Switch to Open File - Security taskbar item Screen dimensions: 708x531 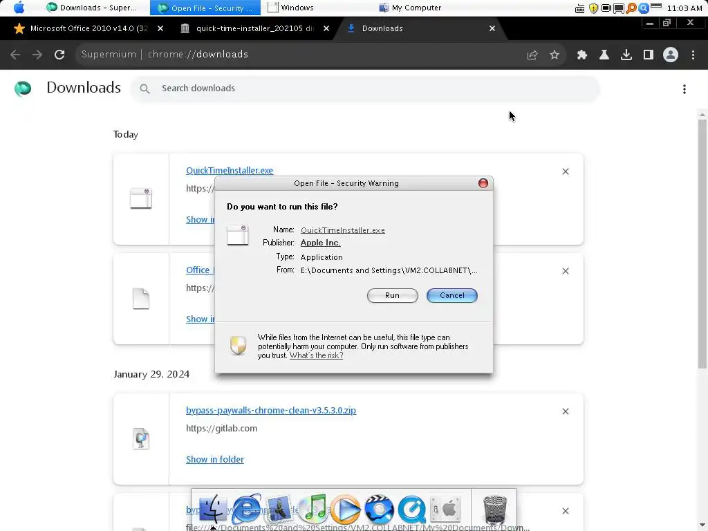[205, 8]
